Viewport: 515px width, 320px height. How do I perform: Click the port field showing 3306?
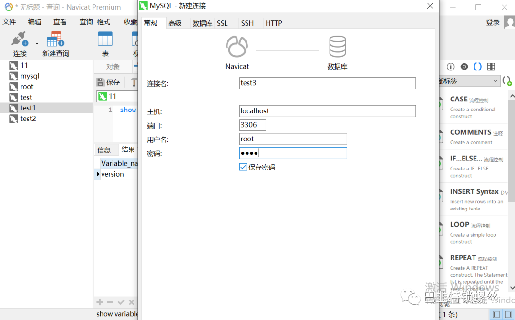(253, 125)
